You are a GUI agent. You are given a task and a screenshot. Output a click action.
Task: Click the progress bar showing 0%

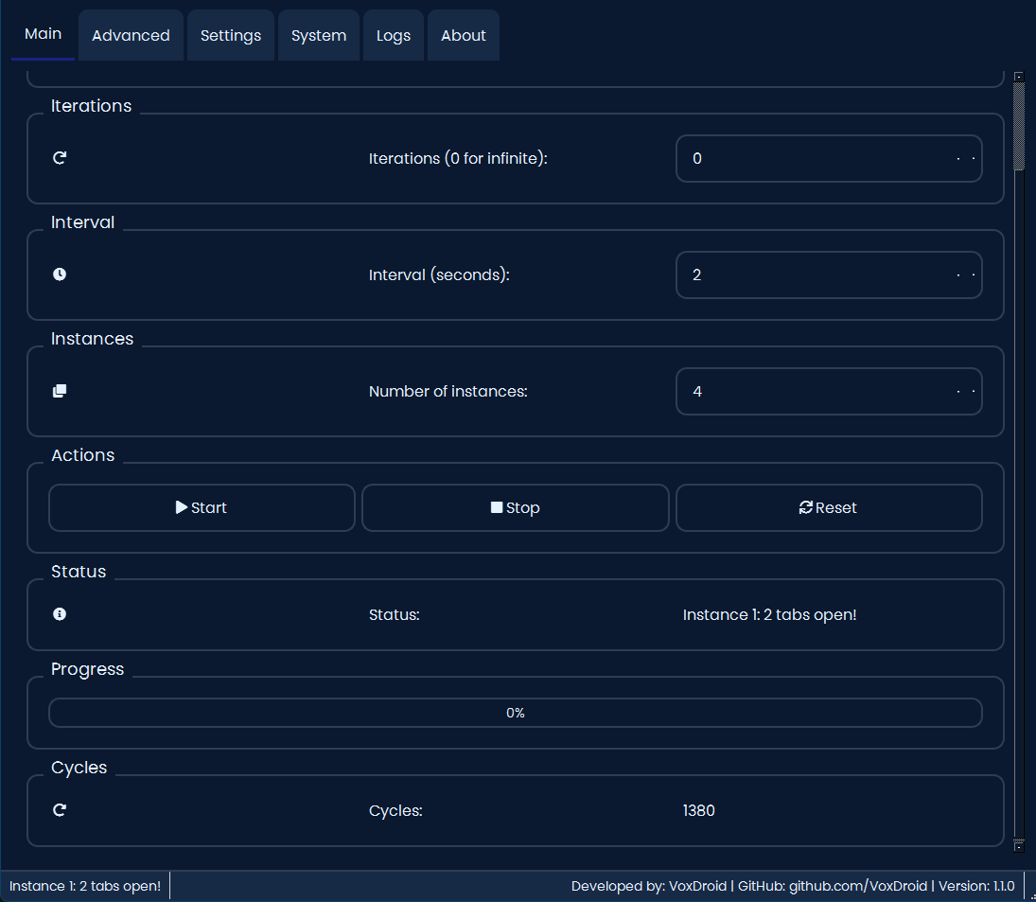pos(516,713)
